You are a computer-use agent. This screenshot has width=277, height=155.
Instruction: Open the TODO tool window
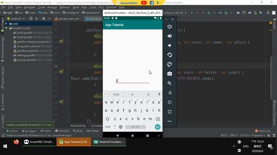coord(45,131)
